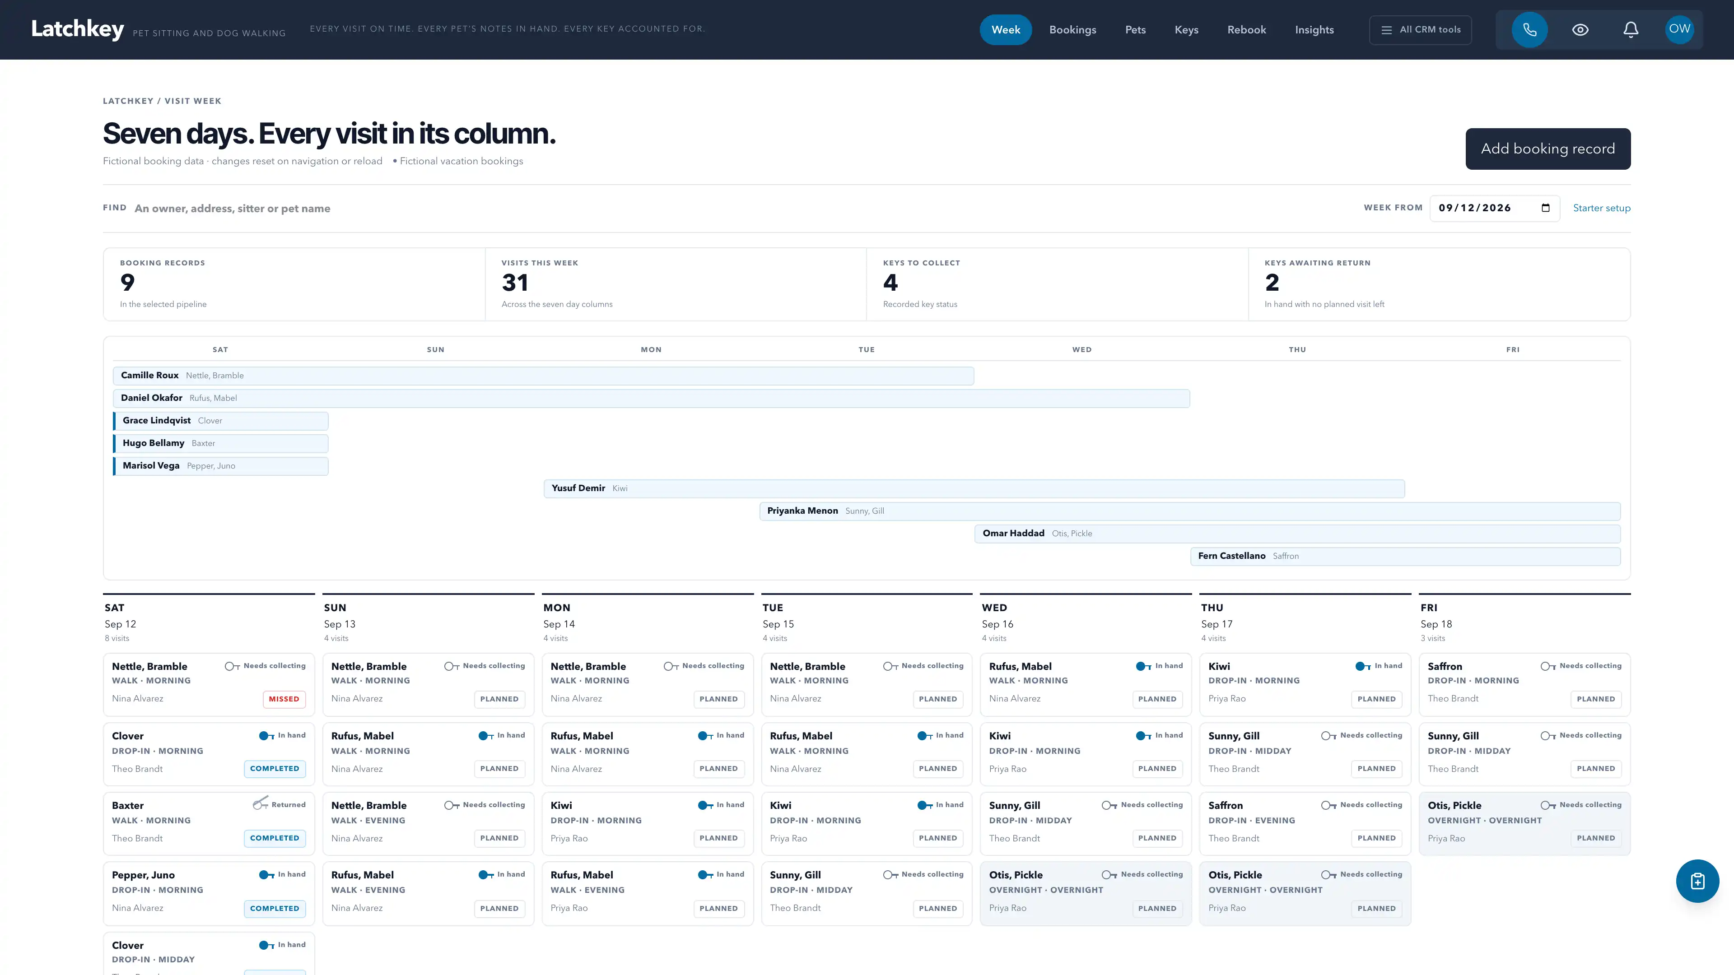Click PLANNED badge on Friday Saffron card
The image size is (1734, 975).
click(1595, 699)
